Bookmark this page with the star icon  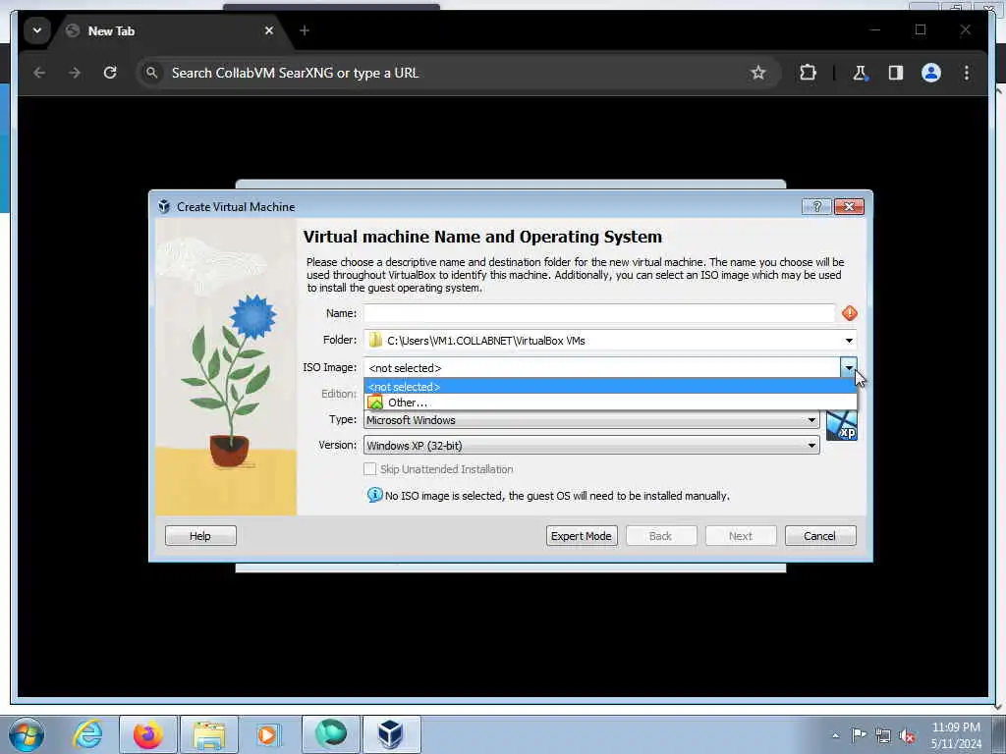[758, 73]
